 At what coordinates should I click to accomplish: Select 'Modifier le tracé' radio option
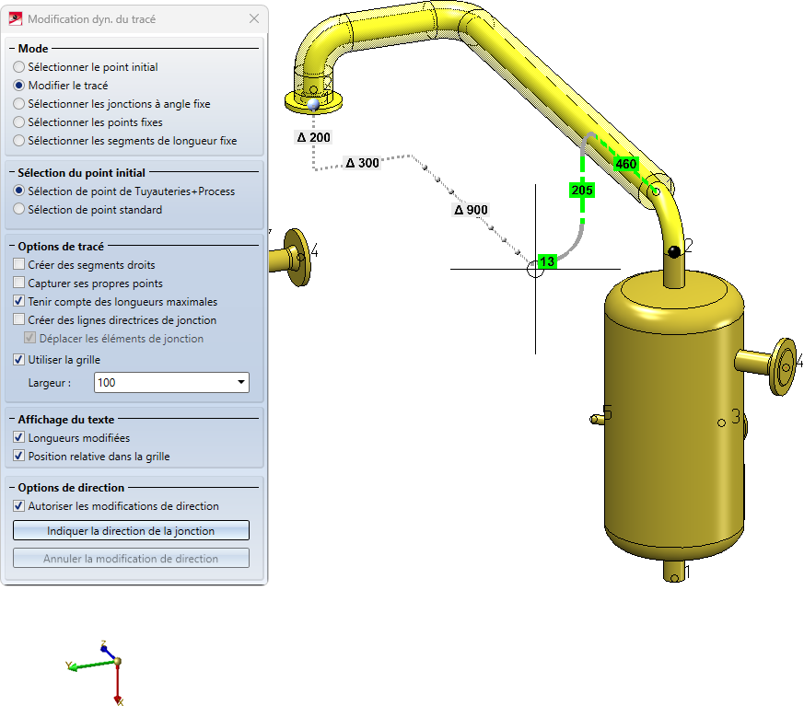point(19,86)
